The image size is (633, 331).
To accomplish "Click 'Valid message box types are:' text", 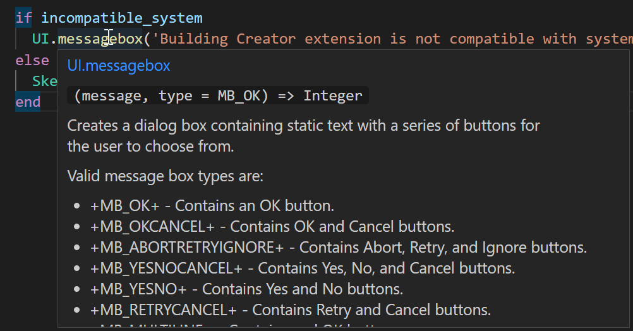I will [165, 176].
